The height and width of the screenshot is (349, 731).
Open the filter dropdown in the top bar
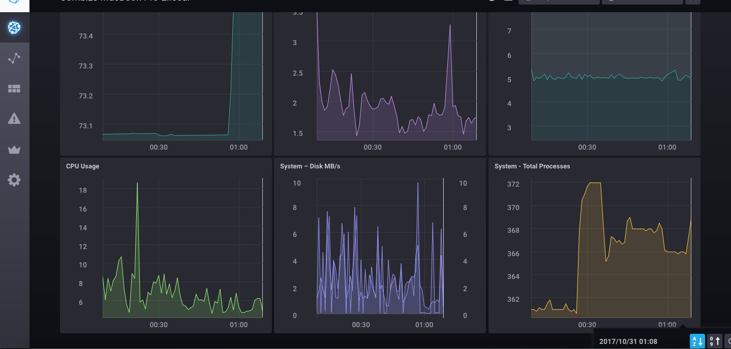559,2
